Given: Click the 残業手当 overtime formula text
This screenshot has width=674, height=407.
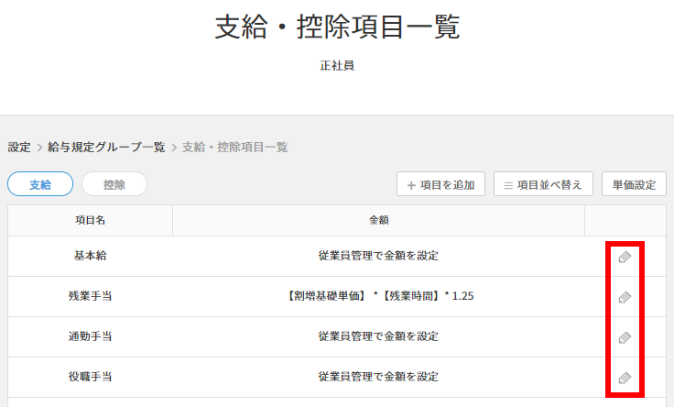Looking at the screenshot, I should (379, 296).
